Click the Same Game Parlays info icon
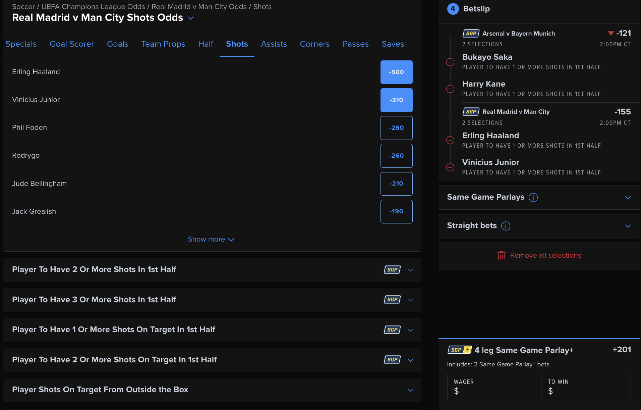This screenshot has width=641, height=410. click(533, 197)
